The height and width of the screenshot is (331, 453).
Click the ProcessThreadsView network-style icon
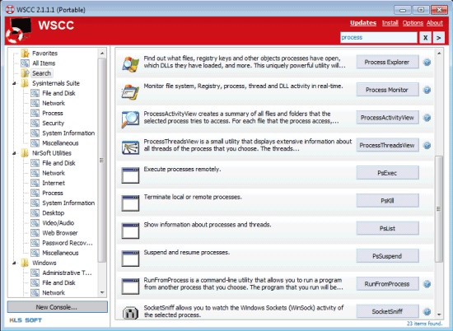(x=130, y=147)
